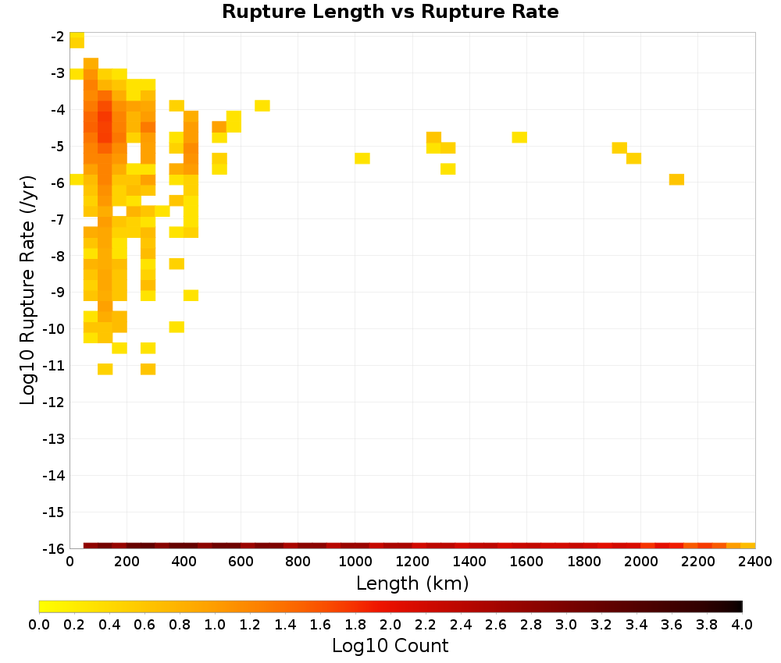Click the y-axis tick label "-5"
This screenshot has height=663, width=781.
(x=57, y=146)
